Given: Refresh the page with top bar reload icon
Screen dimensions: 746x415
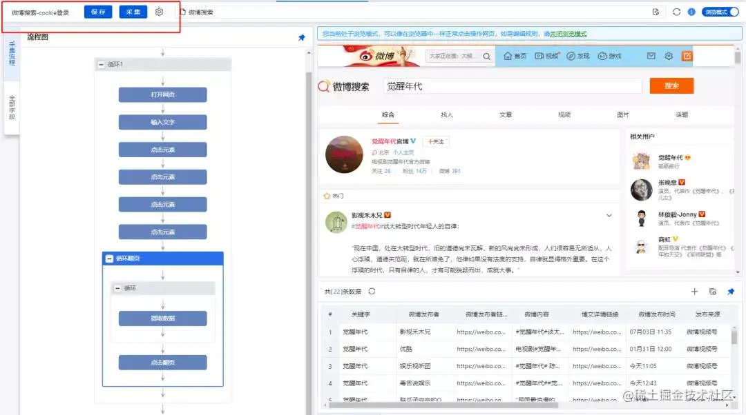Looking at the screenshot, I should point(676,12).
